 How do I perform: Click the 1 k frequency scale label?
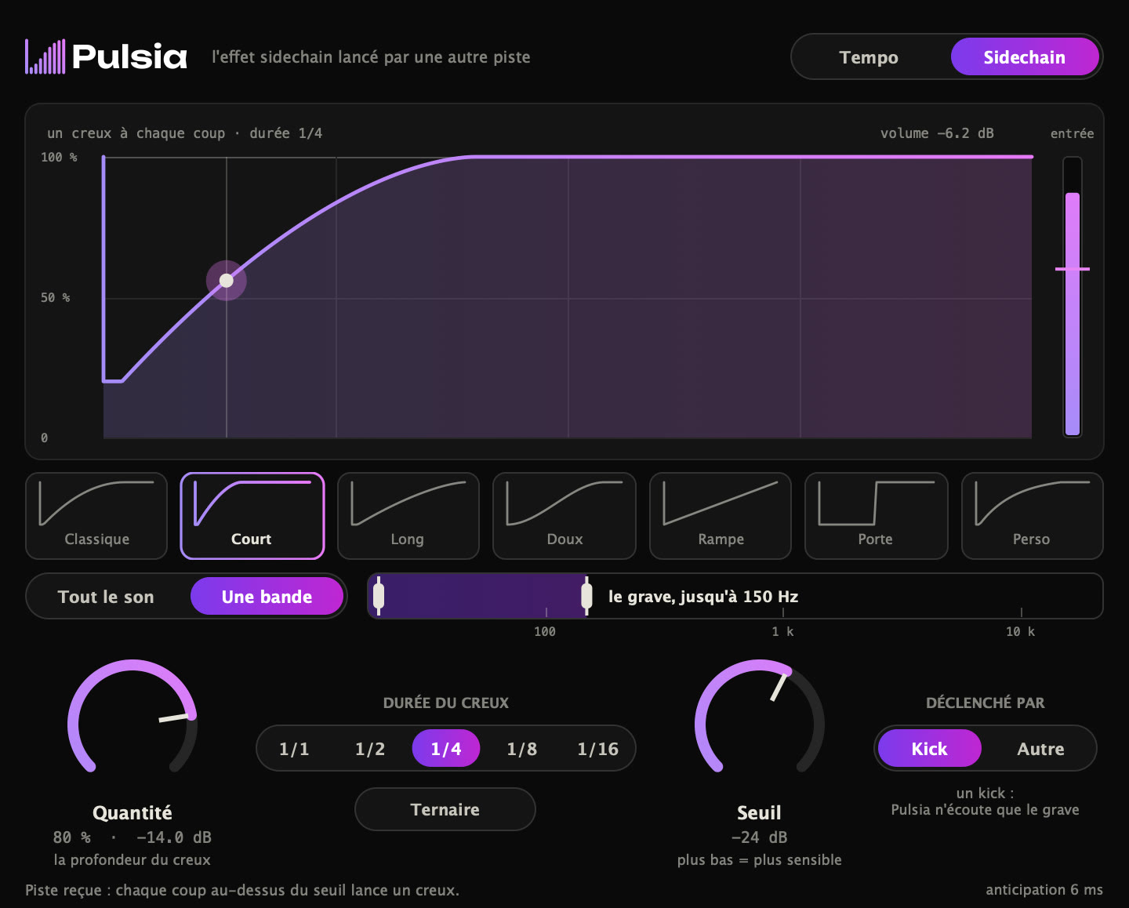pyautogui.click(x=782, y=631)
